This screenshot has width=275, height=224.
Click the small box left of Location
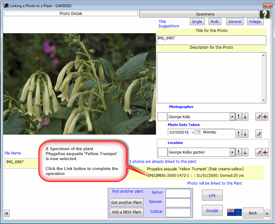pyautogui.click(x=163, y=152)
